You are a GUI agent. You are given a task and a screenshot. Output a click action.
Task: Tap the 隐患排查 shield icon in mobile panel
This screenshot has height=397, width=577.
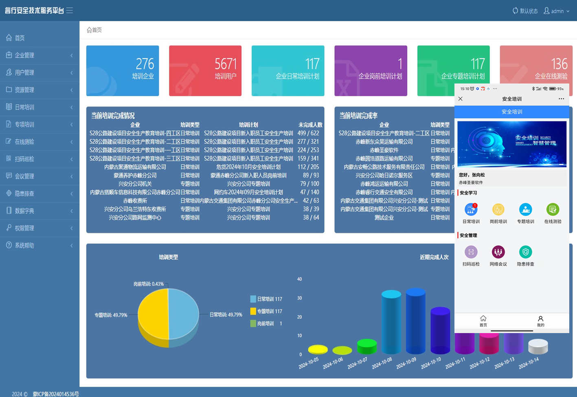pos(525,252)
